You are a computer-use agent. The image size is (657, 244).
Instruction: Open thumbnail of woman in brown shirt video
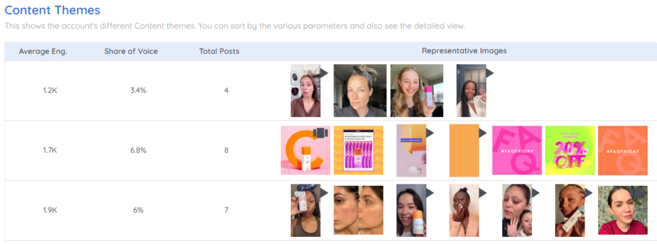(305, 90)
